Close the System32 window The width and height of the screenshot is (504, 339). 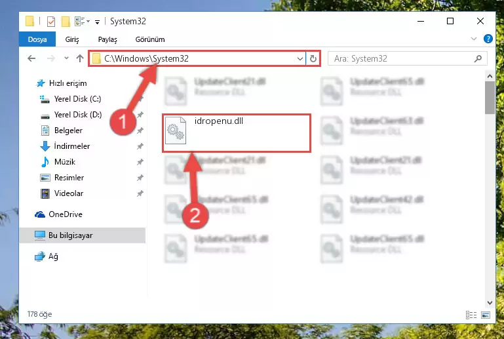tap(480, 21)
